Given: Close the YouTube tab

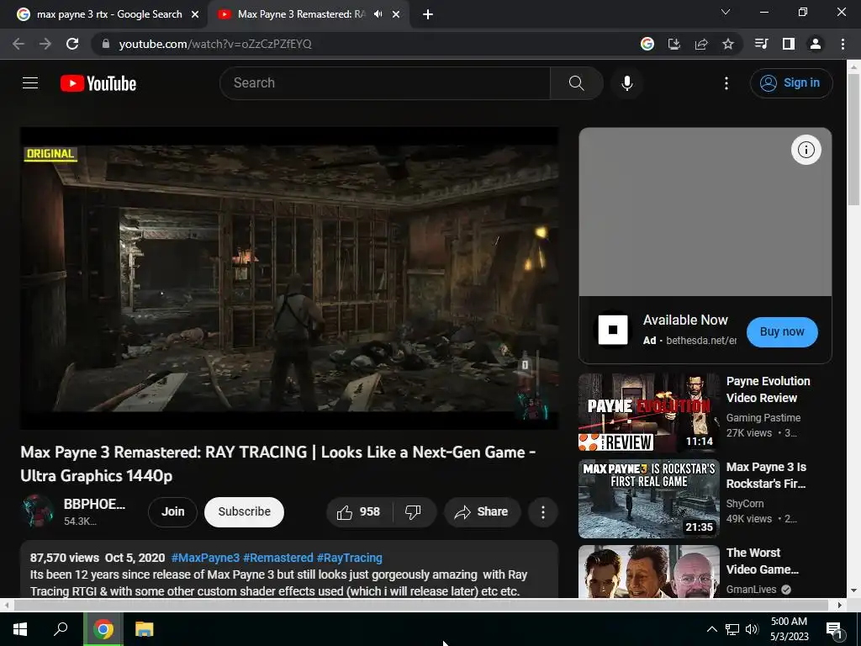Looking at the screenshot, I should 396,14.
